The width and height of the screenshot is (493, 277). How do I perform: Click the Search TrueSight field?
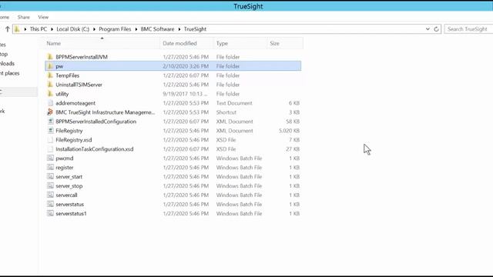point(468,29)
